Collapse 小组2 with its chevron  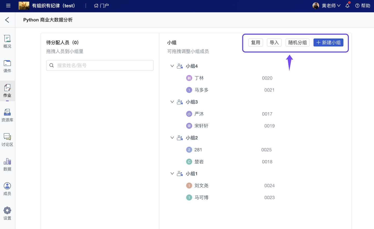pyautogui.click(x=172, y=138)
